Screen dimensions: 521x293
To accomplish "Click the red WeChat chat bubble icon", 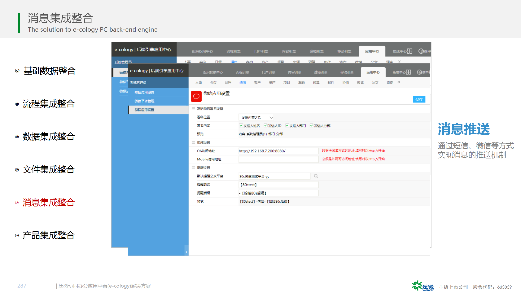I will tap(196, 96).
